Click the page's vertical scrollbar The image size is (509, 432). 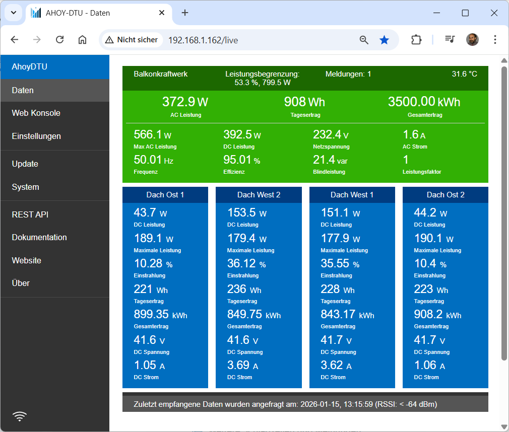click(x=504, y=211)
